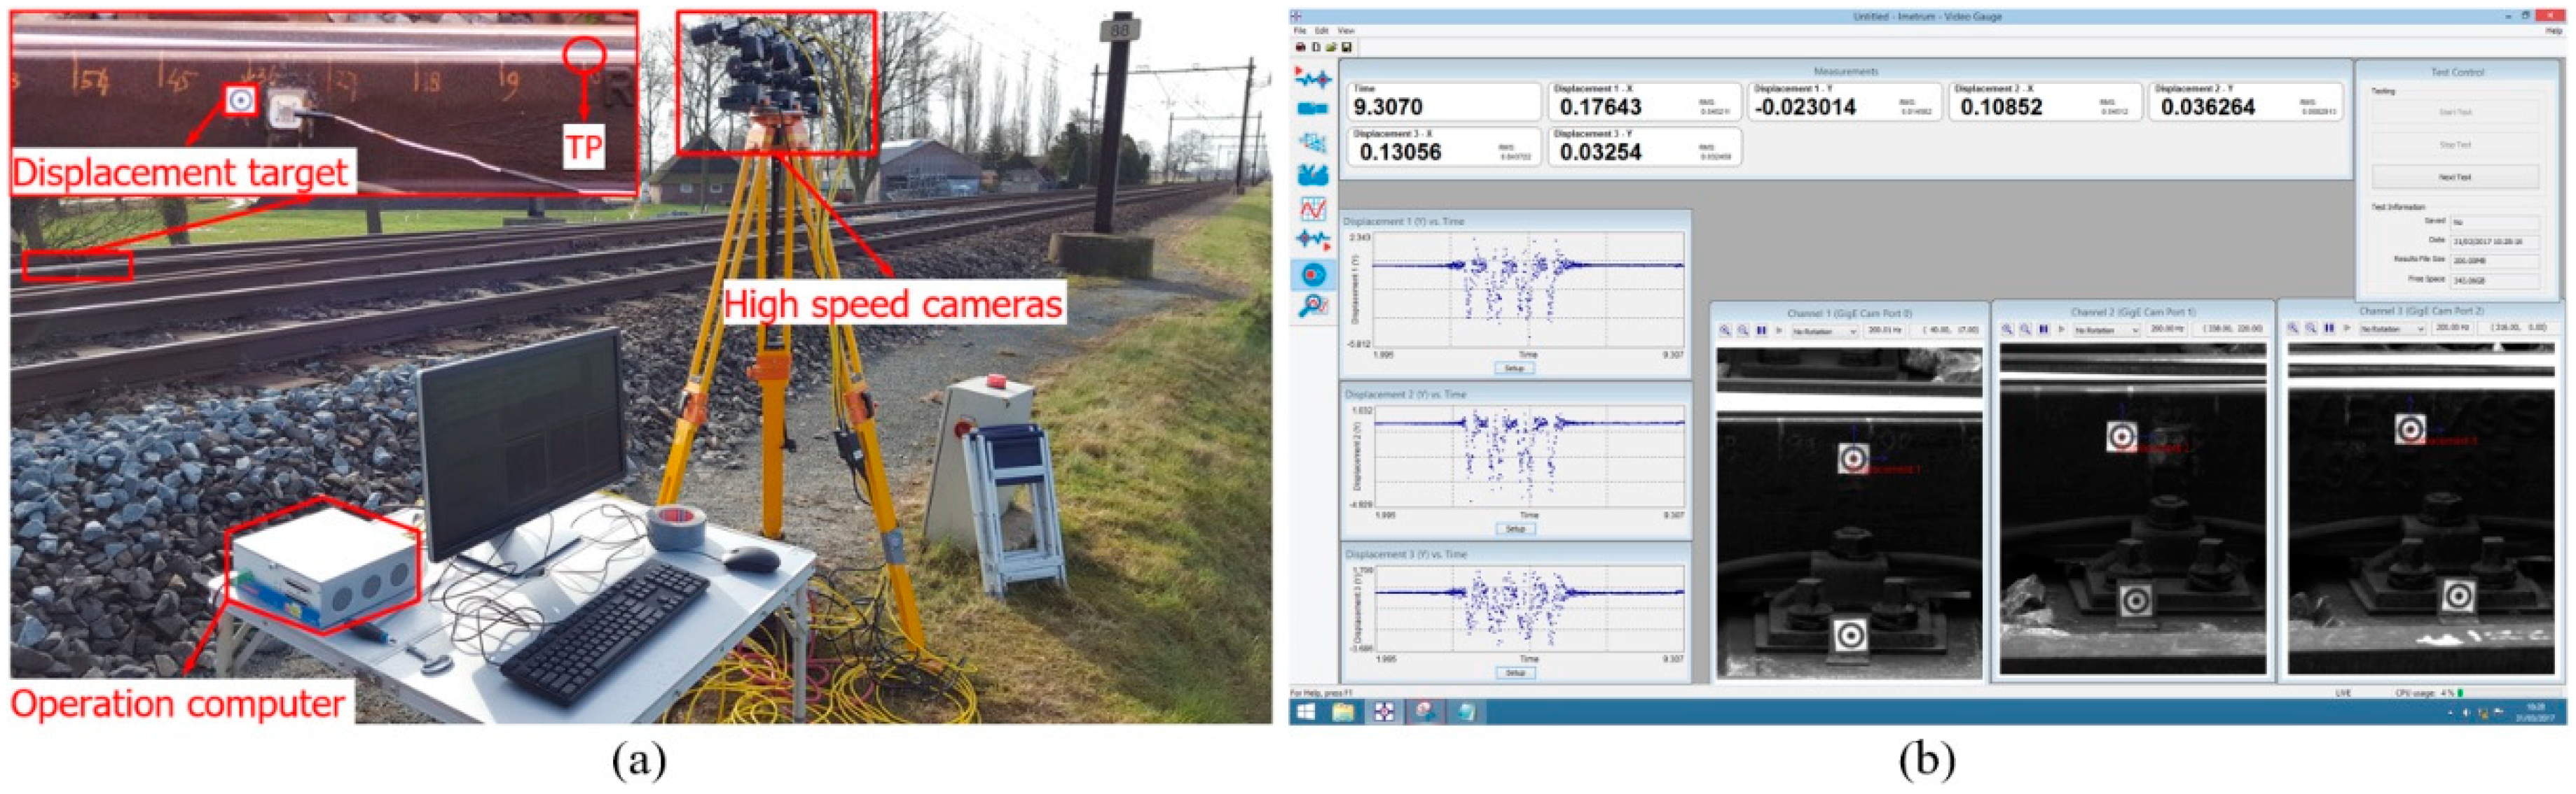Open the File menu
This screenshot has height=794, width=2576.
click(x=1300, y=31)
